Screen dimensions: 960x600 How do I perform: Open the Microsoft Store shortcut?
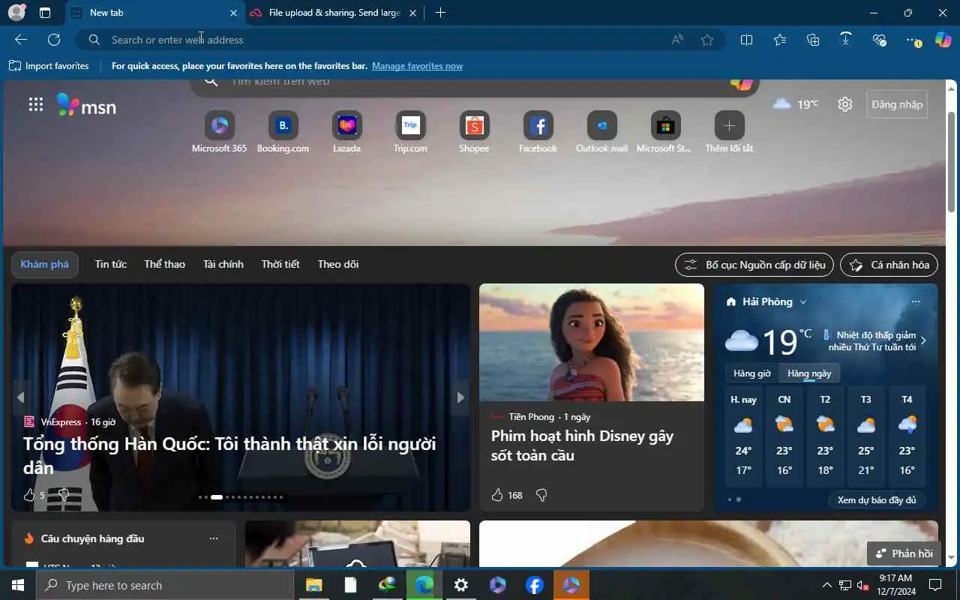(x=665, y=132)
